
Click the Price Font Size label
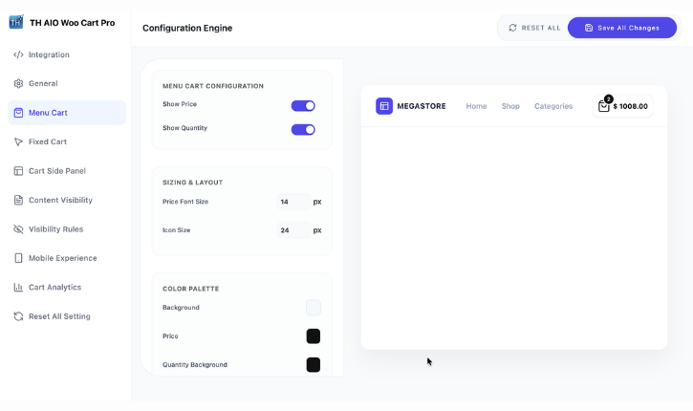click(185, 202)
